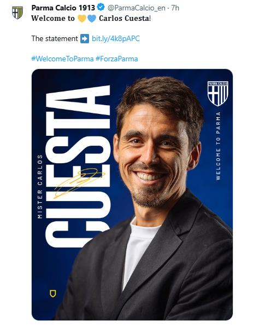259x327 pixels.
Task: Click the yellow shield logo in image
Action: point(53,293)
